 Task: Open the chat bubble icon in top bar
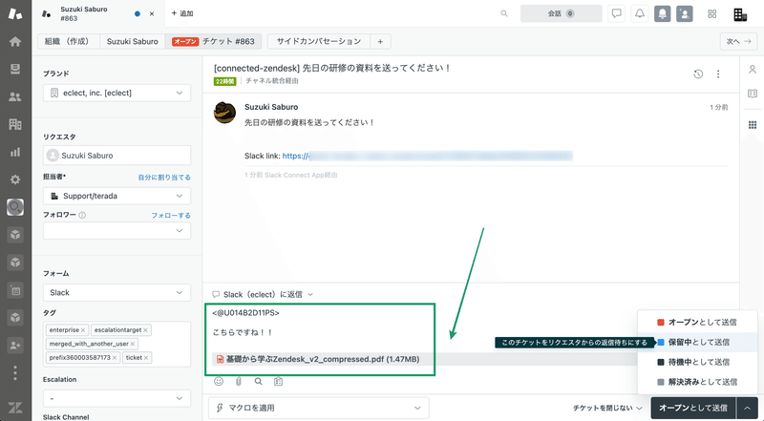pos(616,13)
